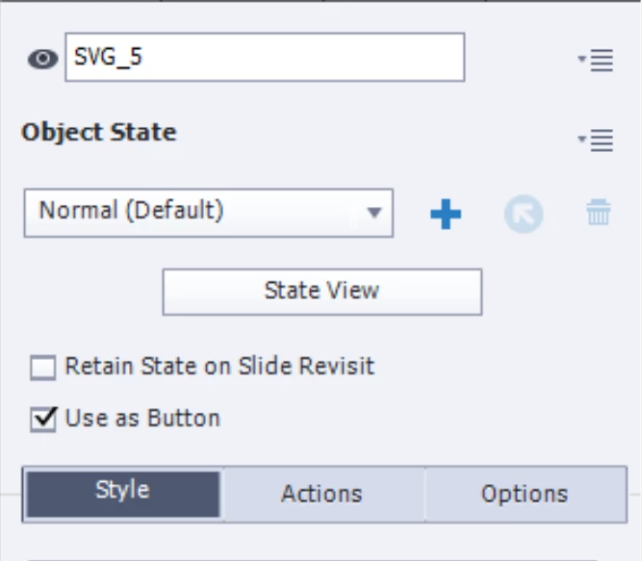Click the delete state trash icon
Image resolution: width=642 pixels, height=561 pixels.
pyautogui.click(x=598, y=212)
